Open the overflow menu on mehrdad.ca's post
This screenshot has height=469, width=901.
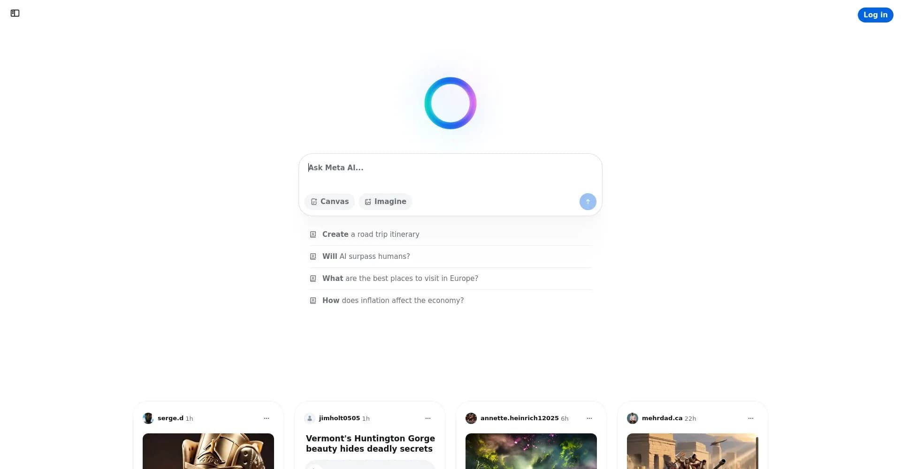(750, 418)
